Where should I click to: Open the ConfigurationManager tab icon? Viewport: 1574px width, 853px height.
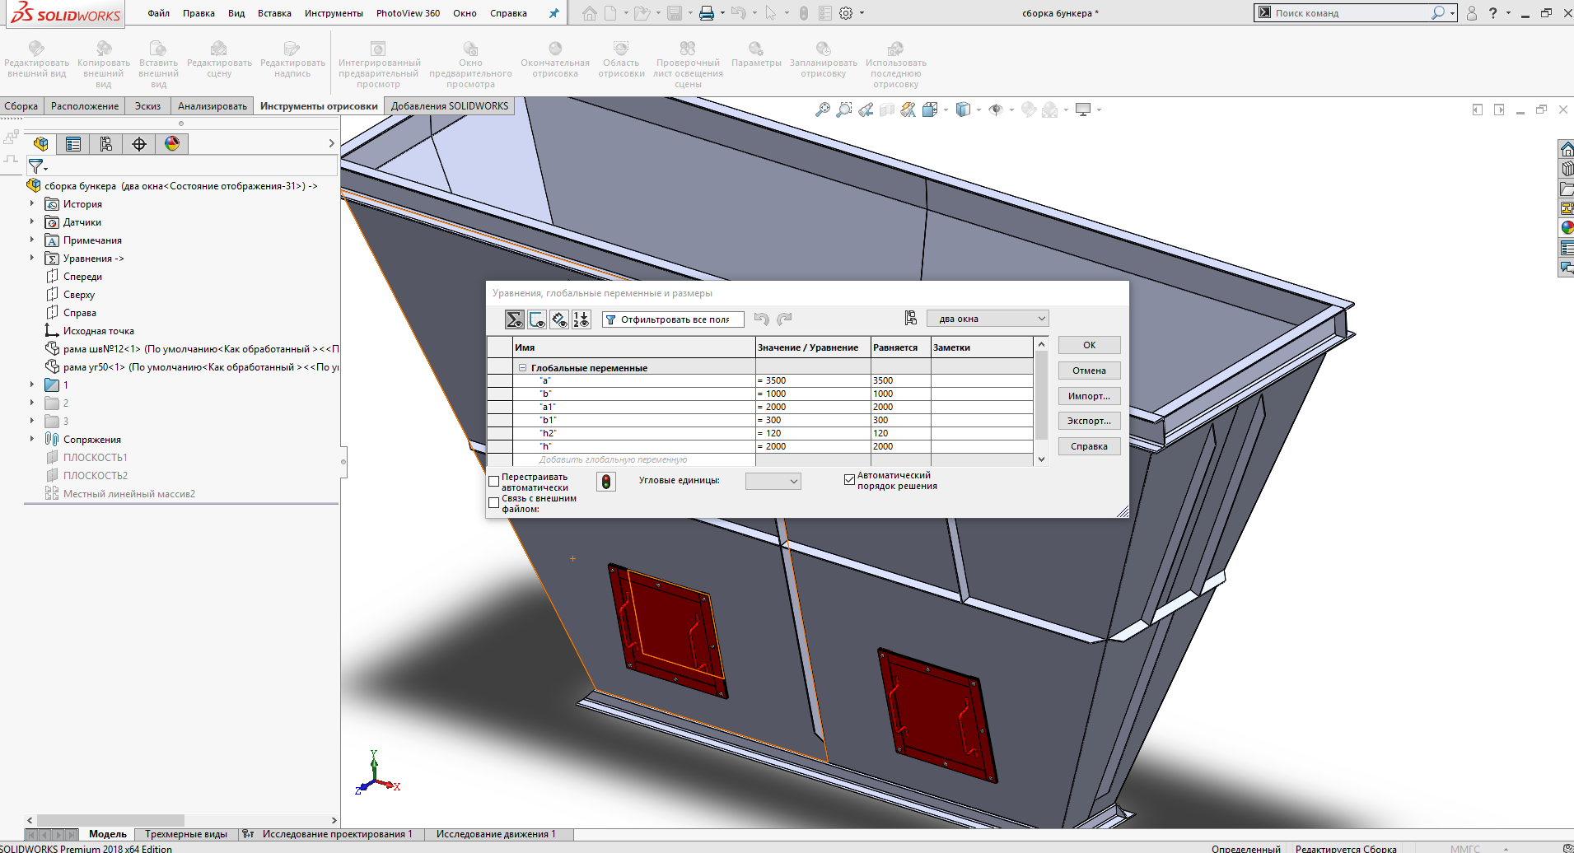pos(106,144)
